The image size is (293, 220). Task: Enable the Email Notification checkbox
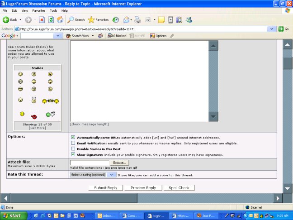point(73,143)
